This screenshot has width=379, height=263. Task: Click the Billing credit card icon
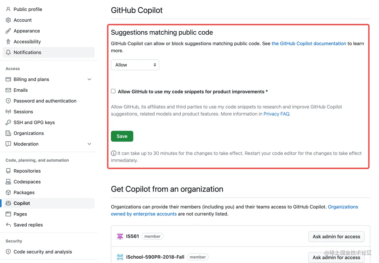point(8,79)
